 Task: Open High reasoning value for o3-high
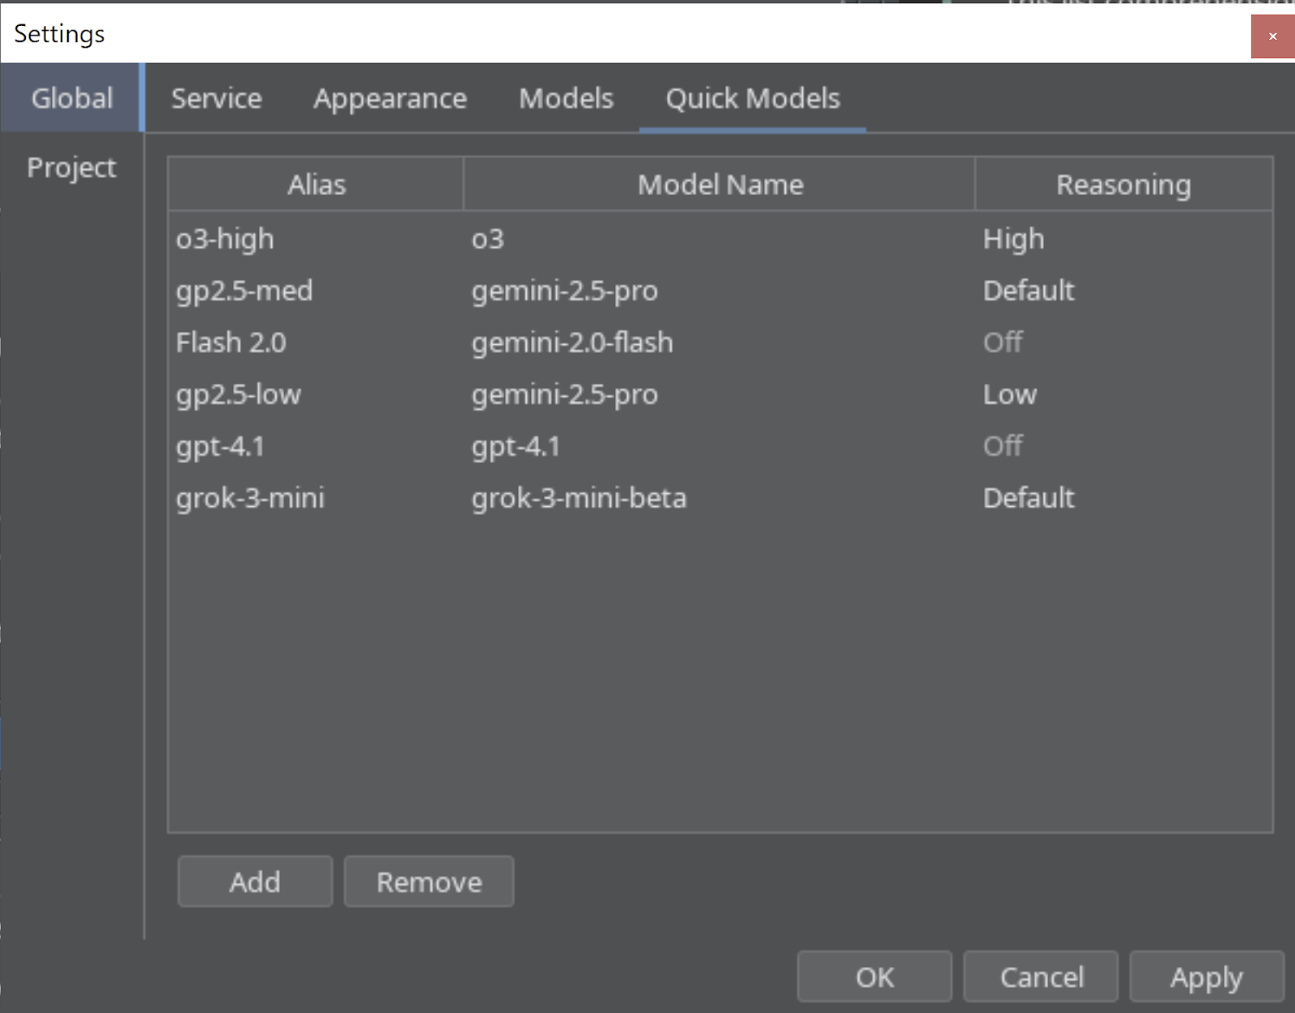tap(1124, 239)
